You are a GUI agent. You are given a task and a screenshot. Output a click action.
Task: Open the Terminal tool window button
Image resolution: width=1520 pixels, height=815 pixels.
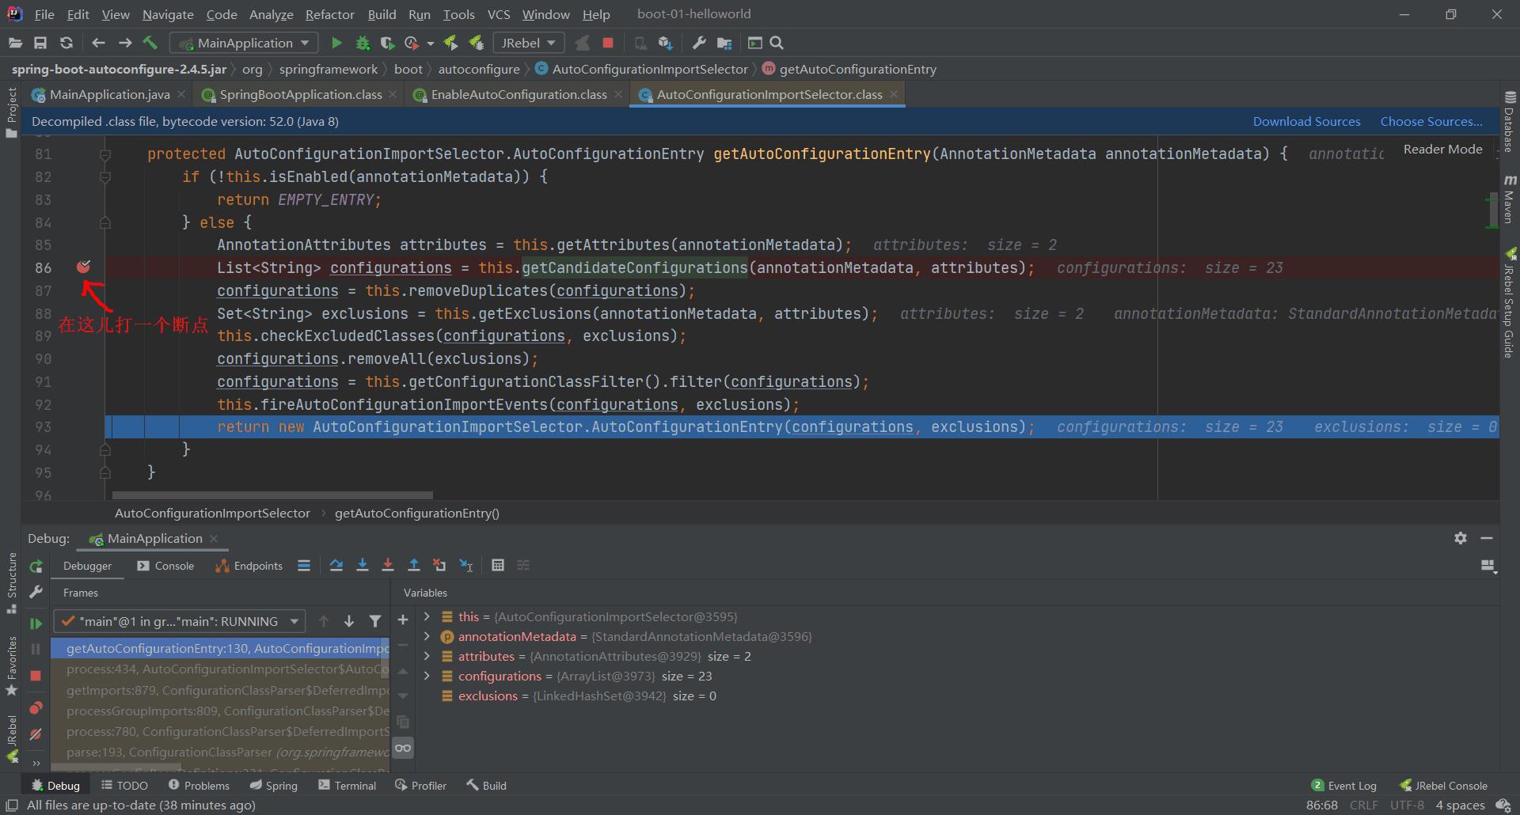tap(347, 785)
